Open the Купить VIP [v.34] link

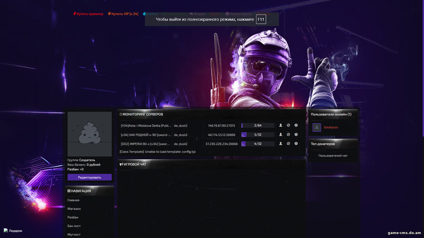pyautogui.click(x=123, y=14)
